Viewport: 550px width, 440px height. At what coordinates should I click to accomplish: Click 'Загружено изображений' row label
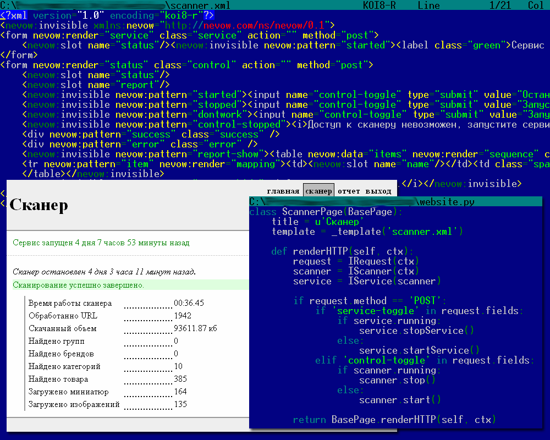click(x=74, y=405)
